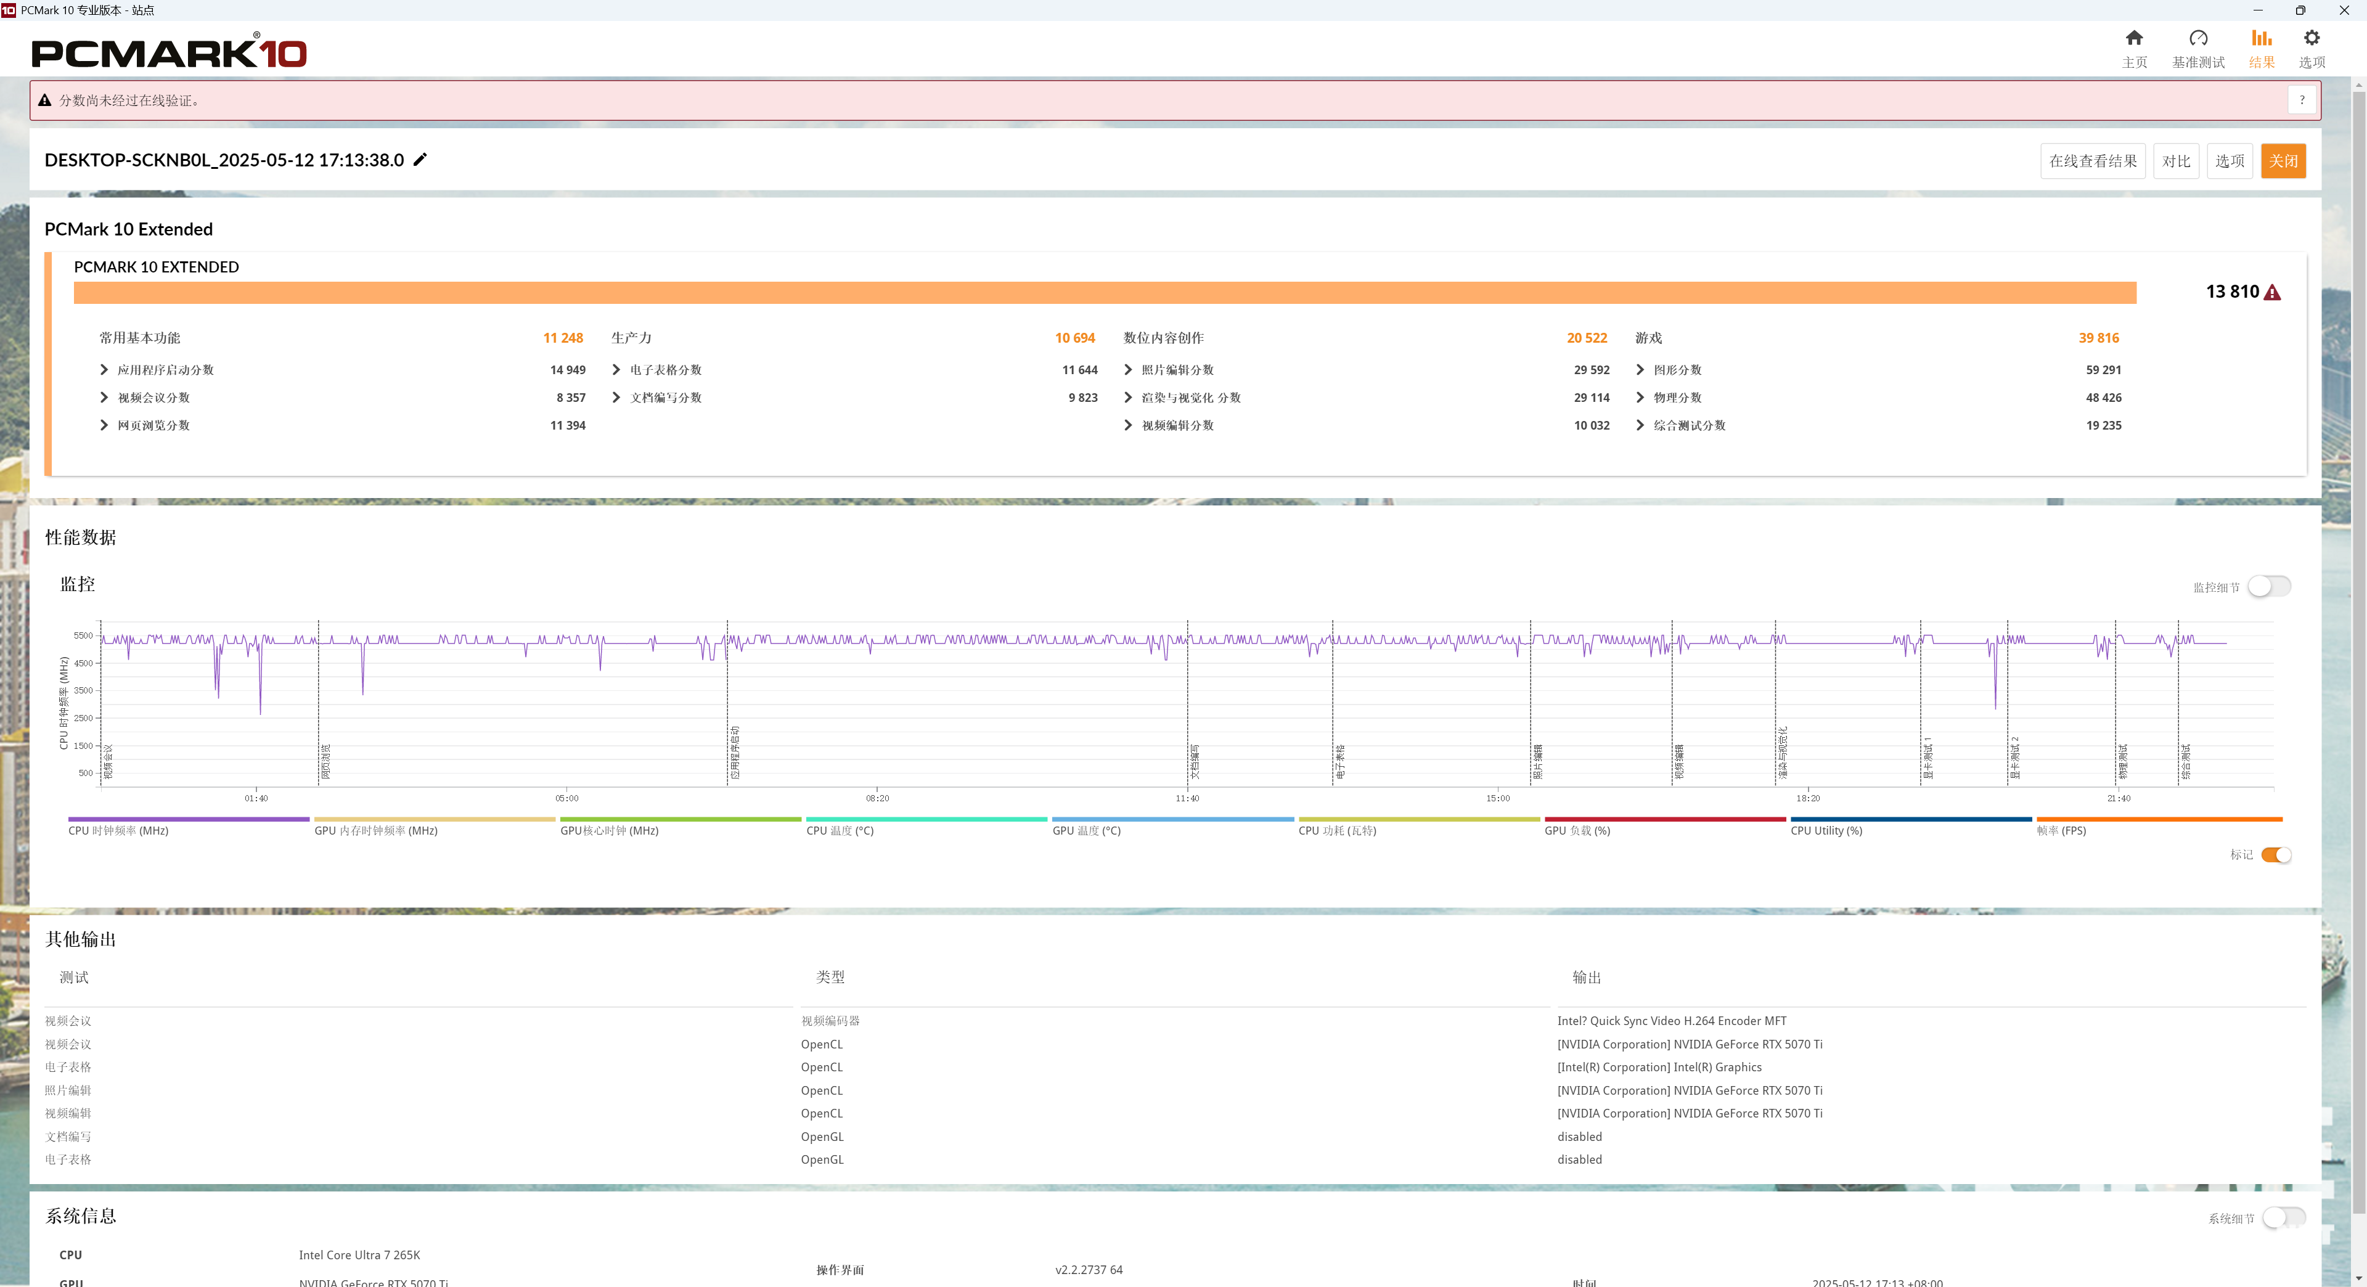Open the 选项 gear icon in top navigation
This screenshot has height=1287, width=2367.
(2312, 39)
